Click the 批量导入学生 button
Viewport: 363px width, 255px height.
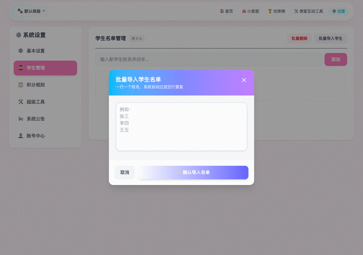[330, 39]
